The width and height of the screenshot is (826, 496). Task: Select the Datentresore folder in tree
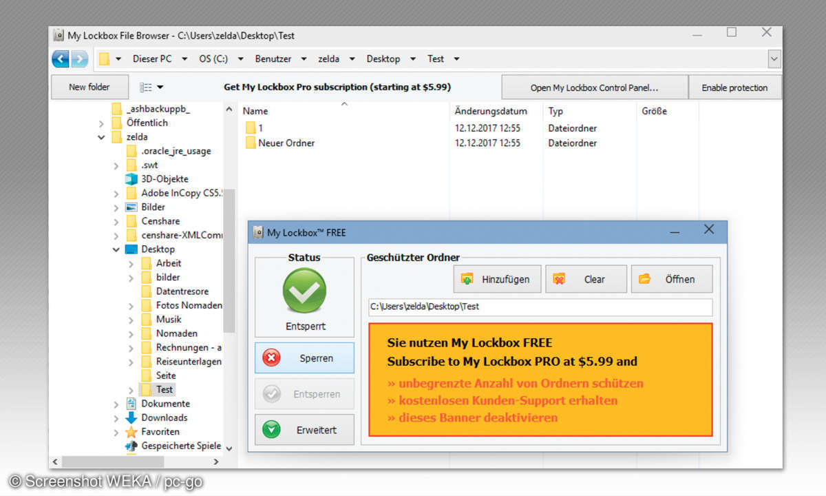click(182, 291)
